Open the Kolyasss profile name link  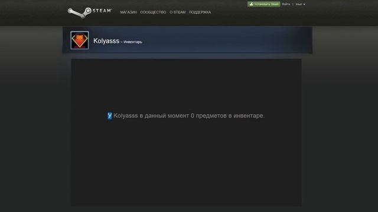pos(106,41)
